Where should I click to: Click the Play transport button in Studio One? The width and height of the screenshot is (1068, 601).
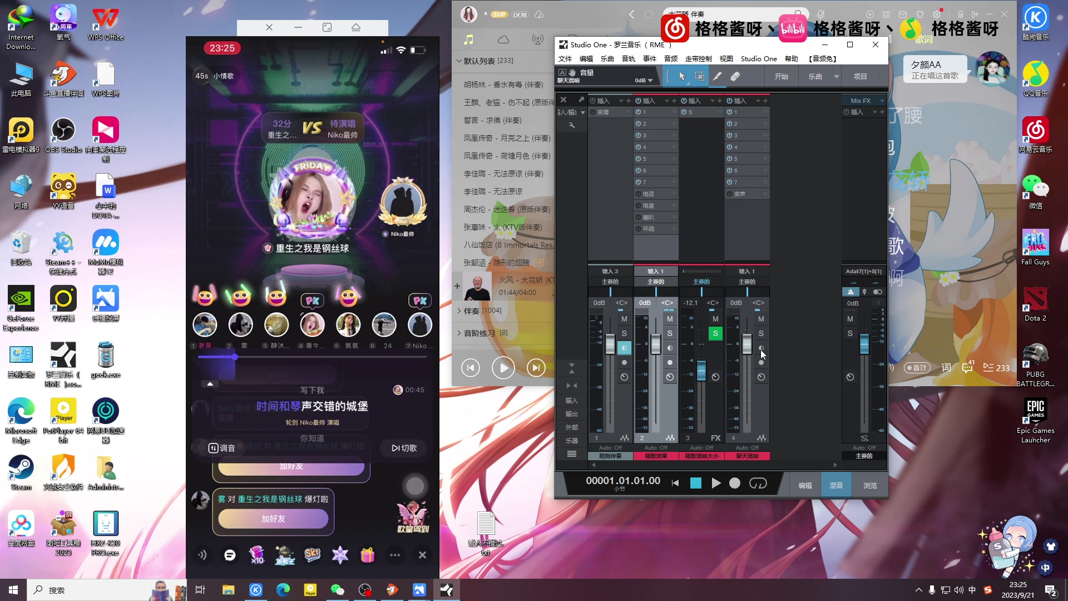[716, 483]
